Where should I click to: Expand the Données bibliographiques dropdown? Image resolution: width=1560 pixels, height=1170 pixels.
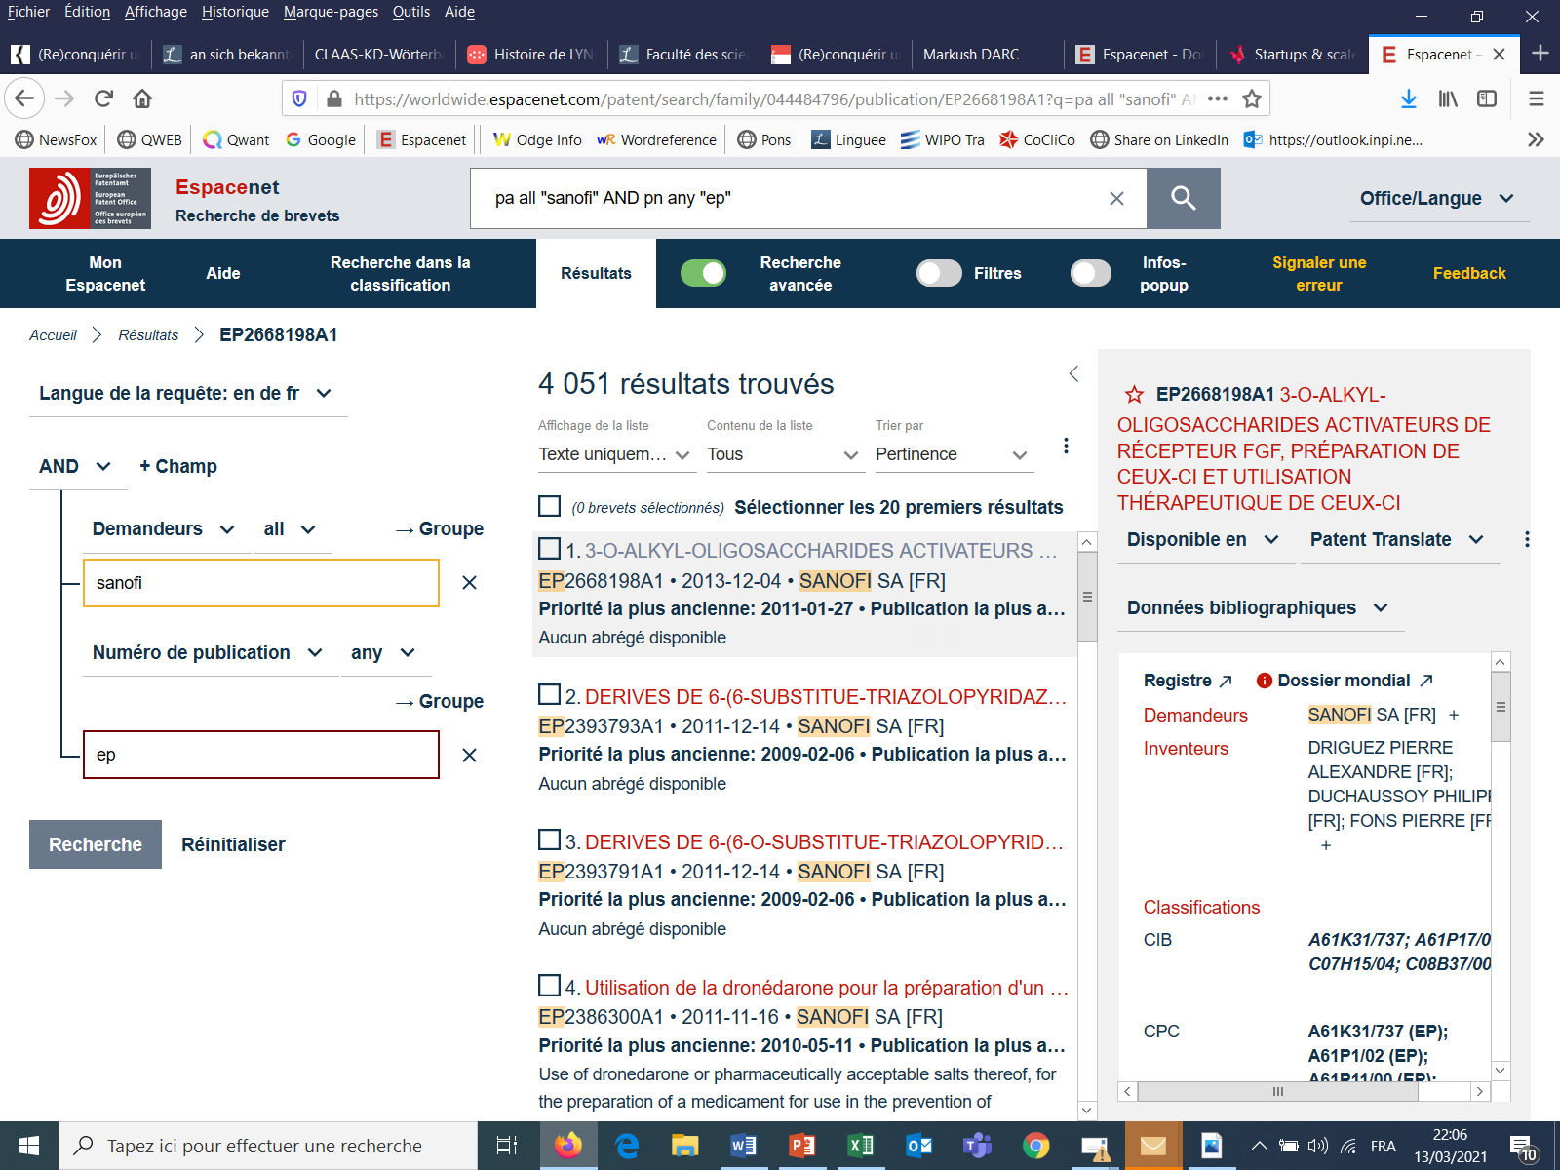point(1257,607)
